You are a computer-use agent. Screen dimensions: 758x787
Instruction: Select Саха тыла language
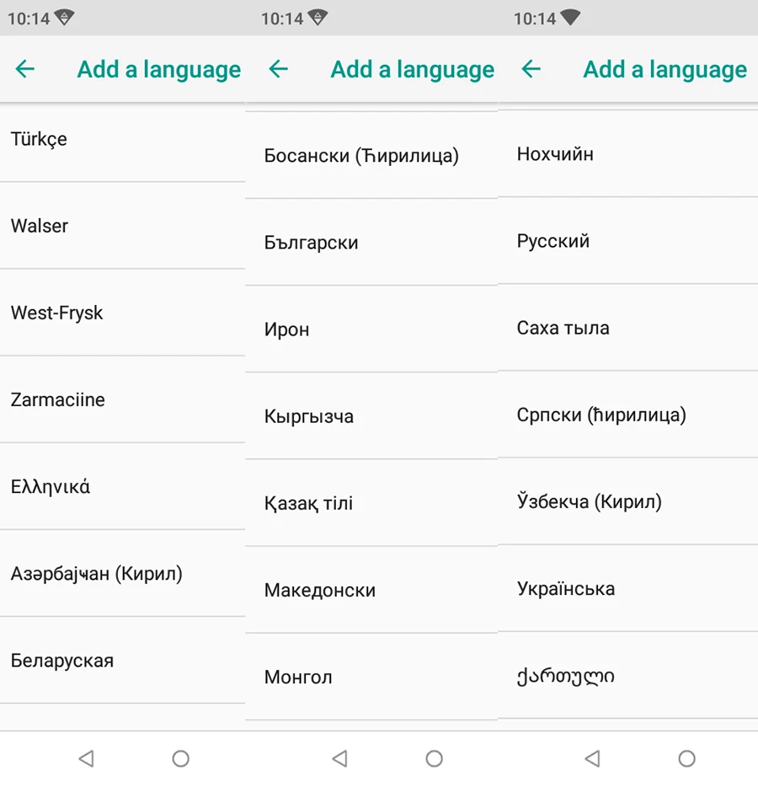tap(627, 327)
